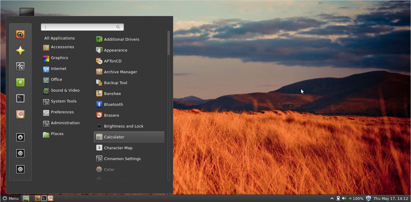Open the System Tools category
The height and width of the screenshot is (202, 411).
coord(63,101)
